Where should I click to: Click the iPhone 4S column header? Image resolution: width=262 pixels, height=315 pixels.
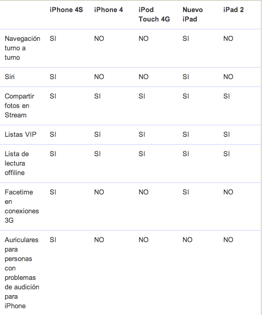(x=66, y=10)
